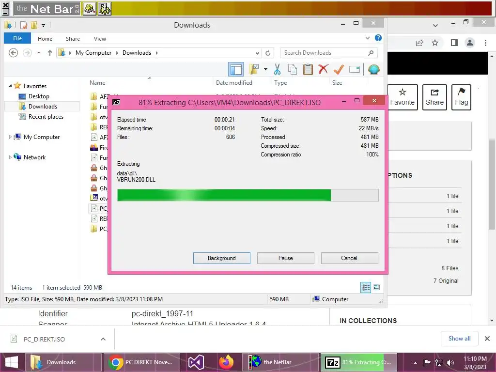Open Chrome profile avatar
The image size is (496, 372).
point(470,43)
